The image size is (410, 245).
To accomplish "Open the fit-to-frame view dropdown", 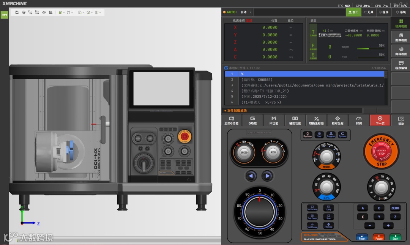I will (x=70, y=12).
